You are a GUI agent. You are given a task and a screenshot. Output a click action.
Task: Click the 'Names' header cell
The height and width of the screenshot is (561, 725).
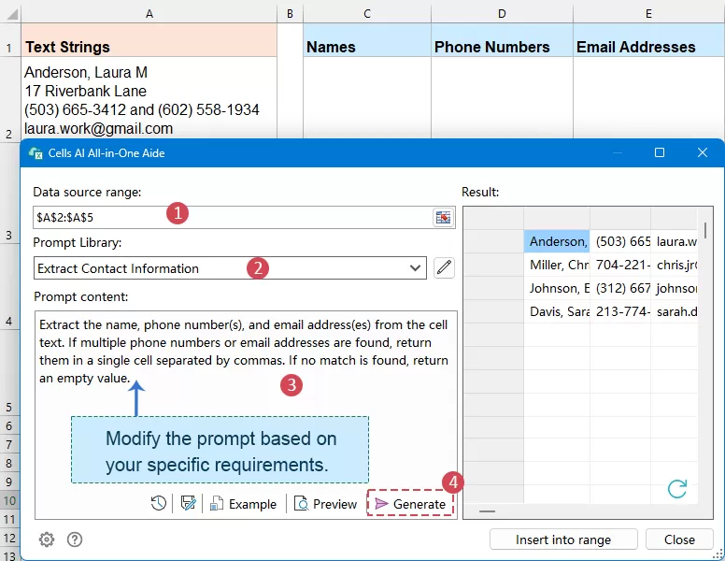tap(367, 40)
